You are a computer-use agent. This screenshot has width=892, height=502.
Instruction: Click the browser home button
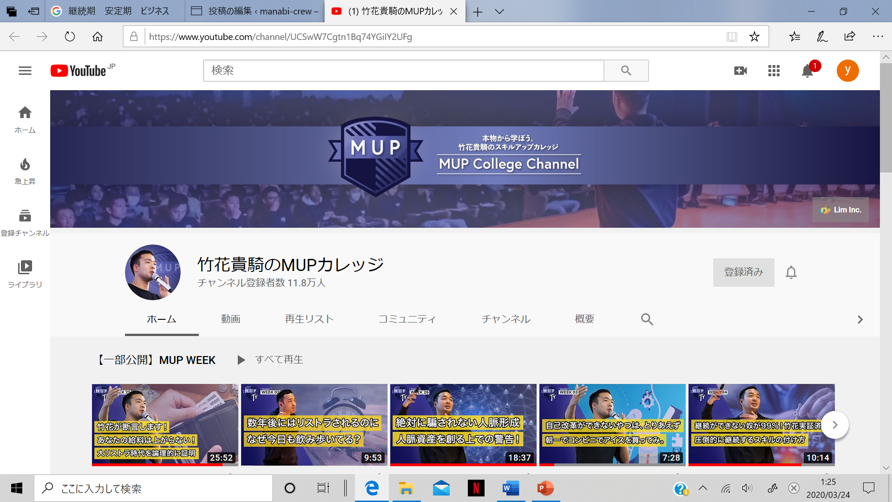point(98,37)
